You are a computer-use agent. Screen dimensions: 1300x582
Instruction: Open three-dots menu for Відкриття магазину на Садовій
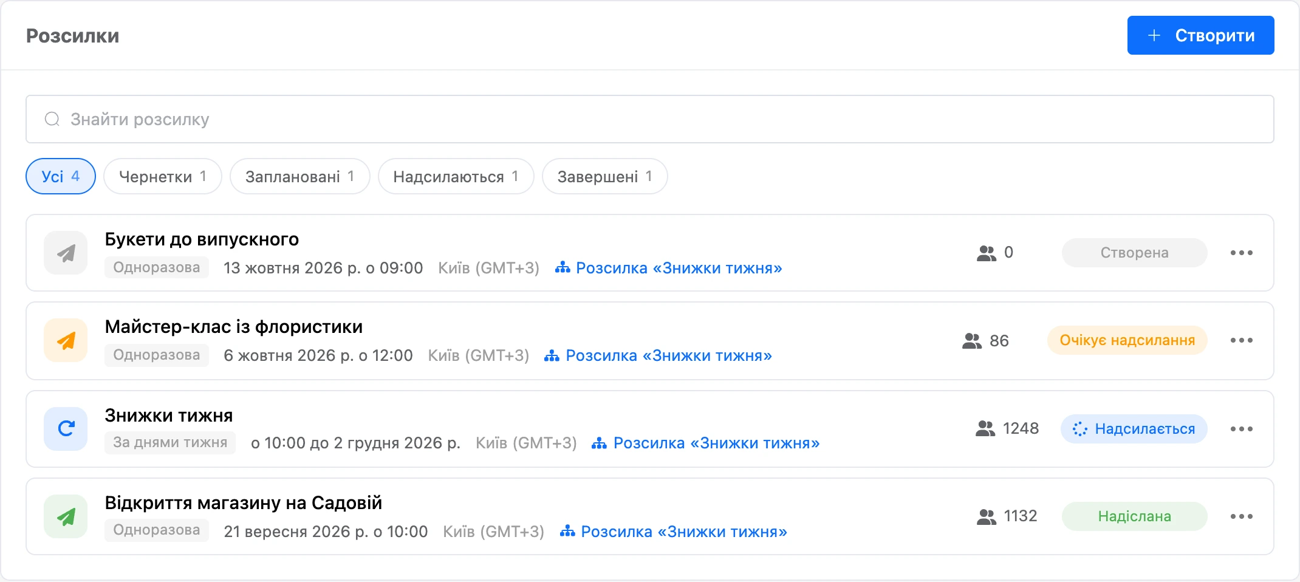tap(1241, 516)
